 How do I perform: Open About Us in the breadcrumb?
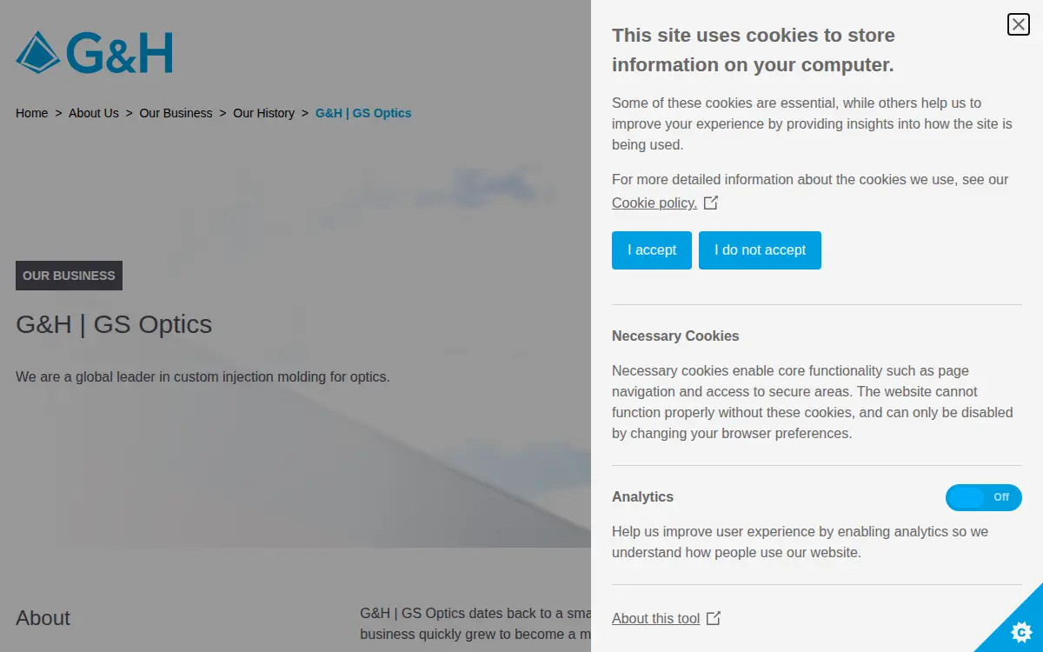point(94,113)
